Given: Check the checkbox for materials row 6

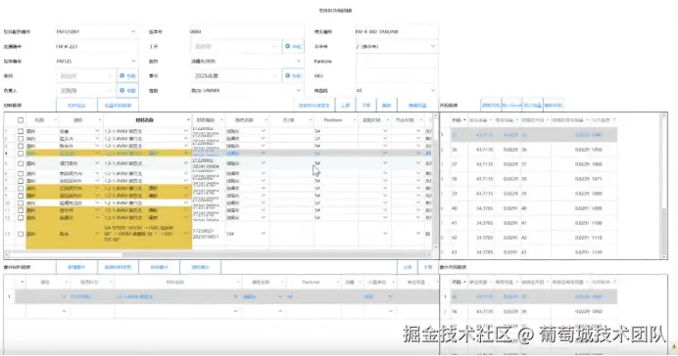Looking at the screenshot, I should [x=21, y=173].
